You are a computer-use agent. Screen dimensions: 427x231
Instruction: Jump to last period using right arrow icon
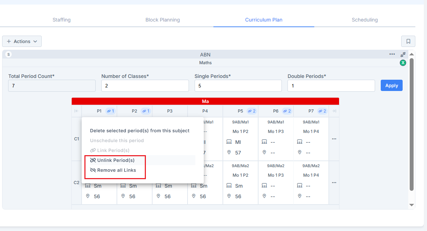pos(334,111)
